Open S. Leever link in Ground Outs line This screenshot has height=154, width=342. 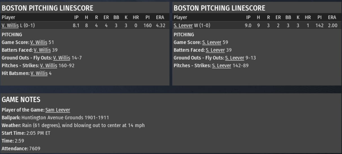click(234, 58)
